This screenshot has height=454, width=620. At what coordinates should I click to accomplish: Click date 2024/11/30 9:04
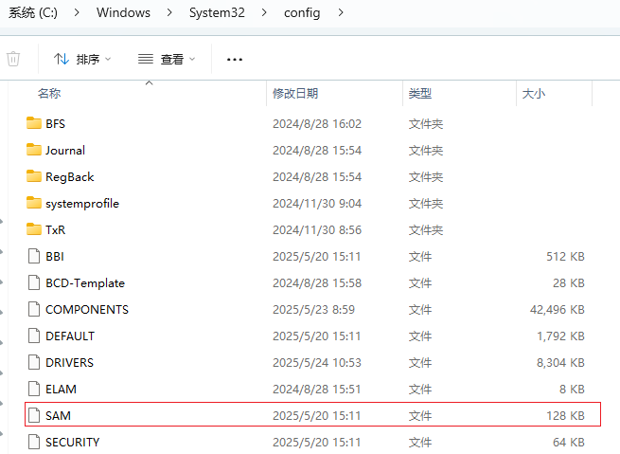point(317,204)
